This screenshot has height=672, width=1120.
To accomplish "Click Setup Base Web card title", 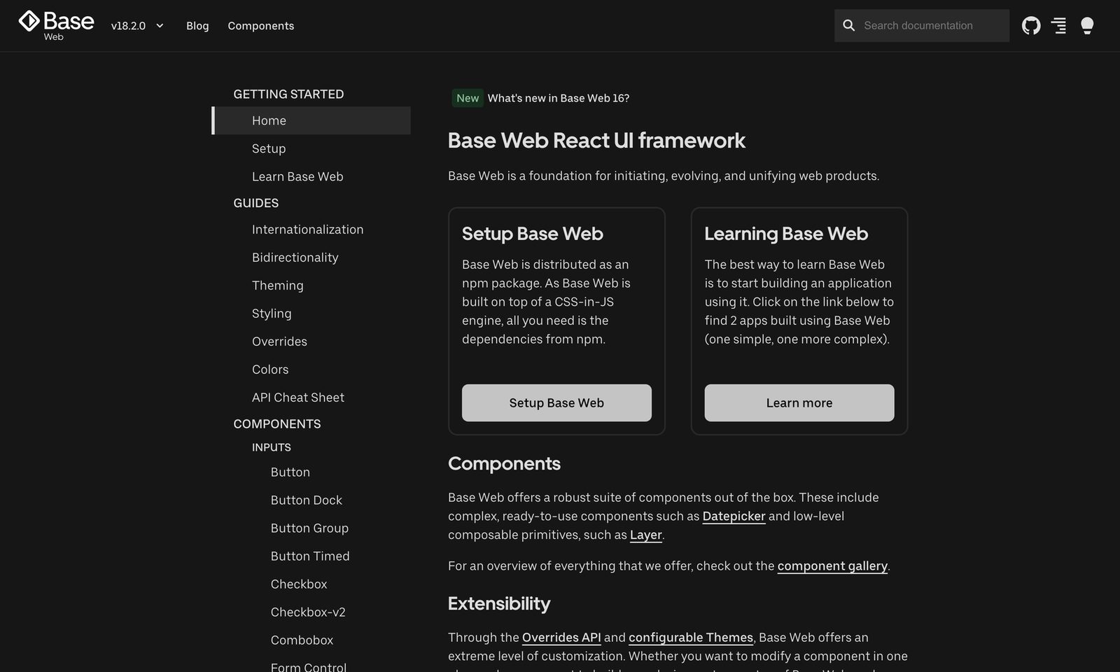I will point(533,234).
